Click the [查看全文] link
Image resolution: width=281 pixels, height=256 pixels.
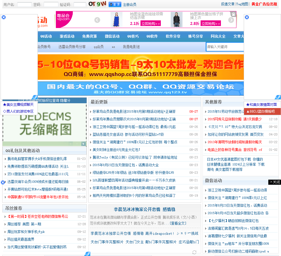click(x=178, y=223)
